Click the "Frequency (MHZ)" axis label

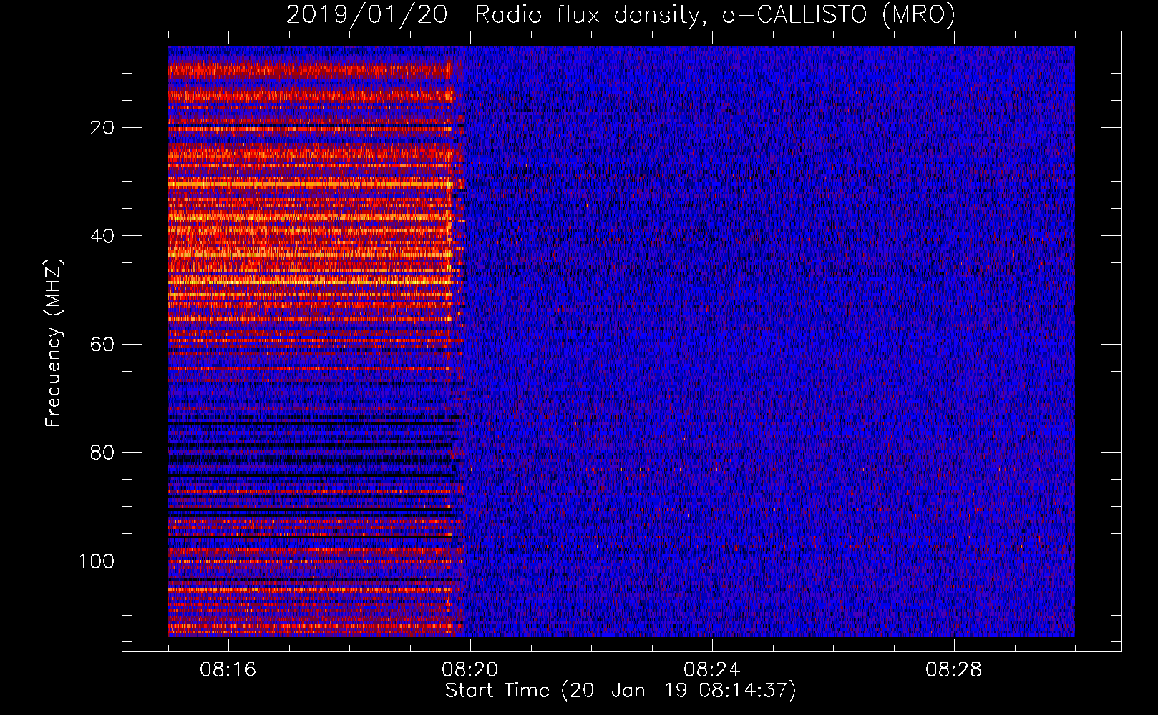[x=54, y=343]
